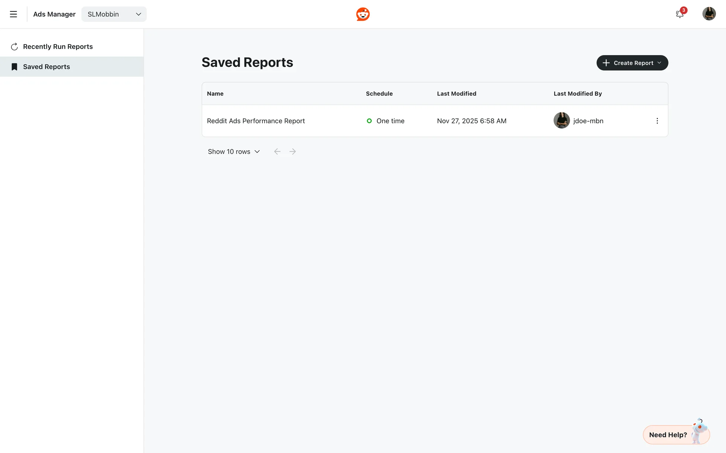
Task: Select Saved Reports in sidebar
Action: point(47,67)
